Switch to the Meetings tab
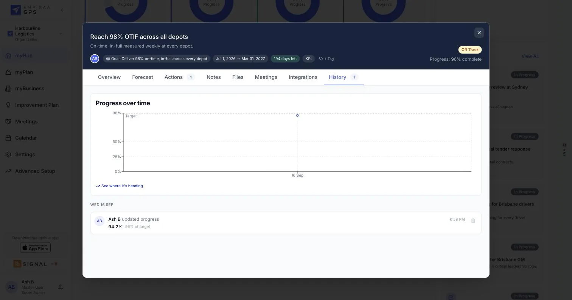This screenshot has height=300, width=572. (266, 77)
